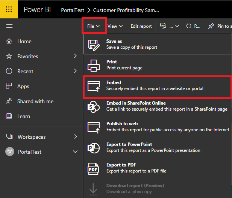The height and width of the screenshot is (198, 232).
Task: Click the Learn book icon
Action: [x=9, y=116]
